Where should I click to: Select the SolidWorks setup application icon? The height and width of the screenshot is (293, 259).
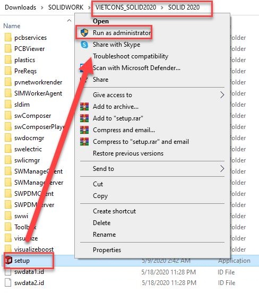[8, 260]
